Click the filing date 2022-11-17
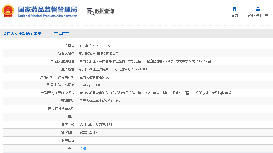The image size is (273, 153). [x=88, y=133]
